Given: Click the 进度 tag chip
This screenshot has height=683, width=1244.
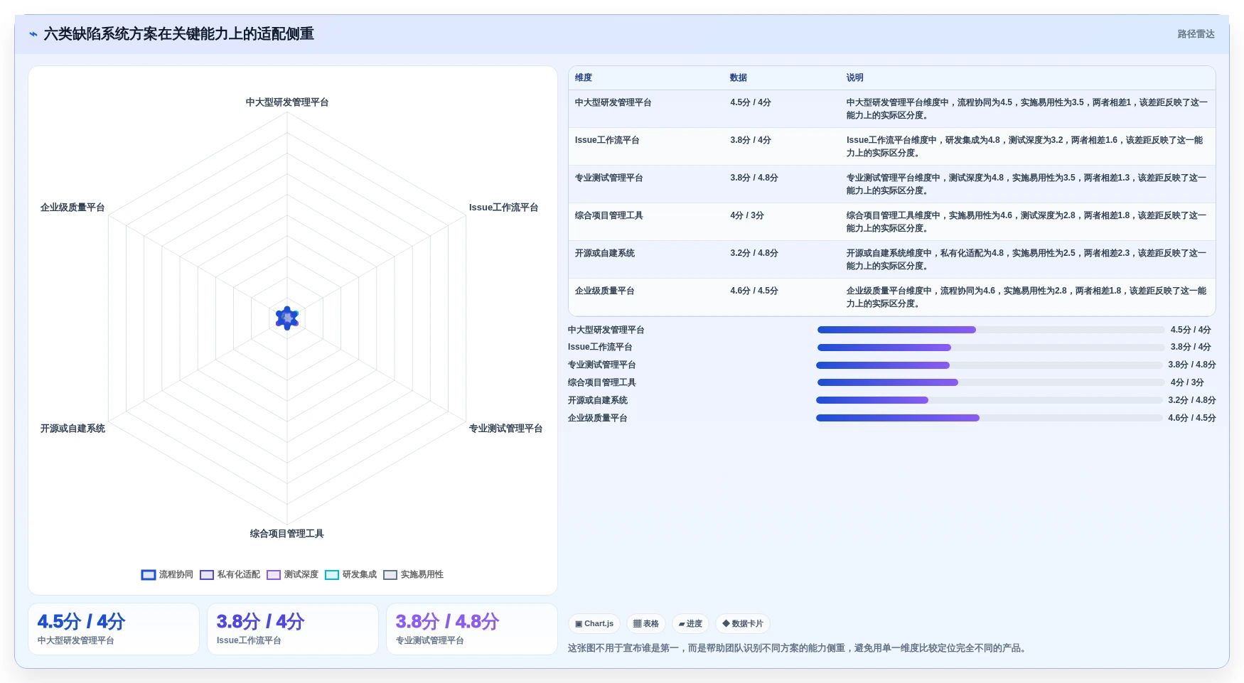Looking at the screenshot, I should click(690, 624).
